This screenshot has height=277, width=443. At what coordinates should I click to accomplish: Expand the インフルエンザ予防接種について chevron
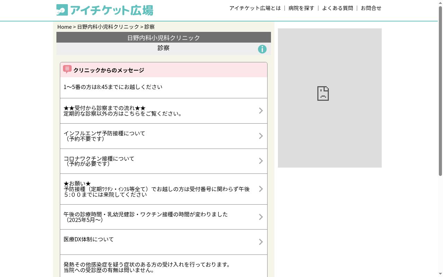pyautogui.click(x=261, y=136)
